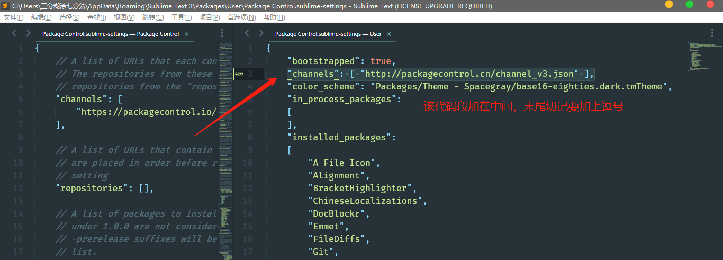
Task: Open the 首选项(N) menu
Action: [x=241, y=17]
